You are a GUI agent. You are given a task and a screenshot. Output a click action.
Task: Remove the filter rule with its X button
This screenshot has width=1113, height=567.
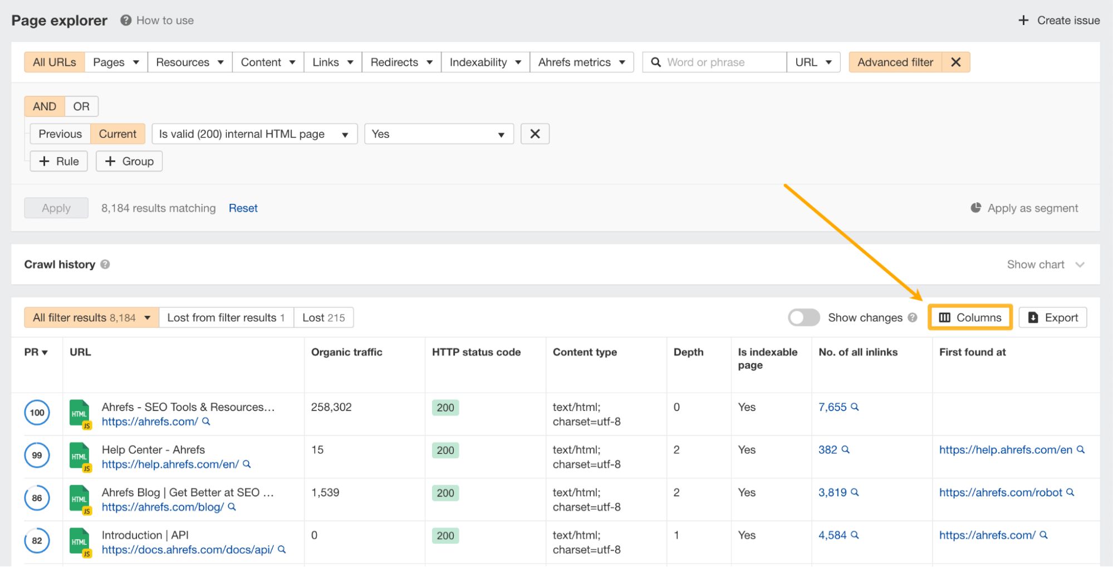point(535,134)
